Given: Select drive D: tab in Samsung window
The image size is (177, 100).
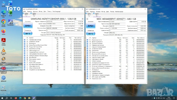Looking at the screenshot, I should click(x=34, y=15).
